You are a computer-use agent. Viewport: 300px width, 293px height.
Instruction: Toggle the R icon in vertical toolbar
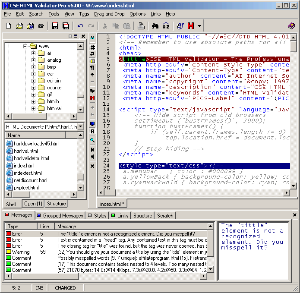click(93, 131)
